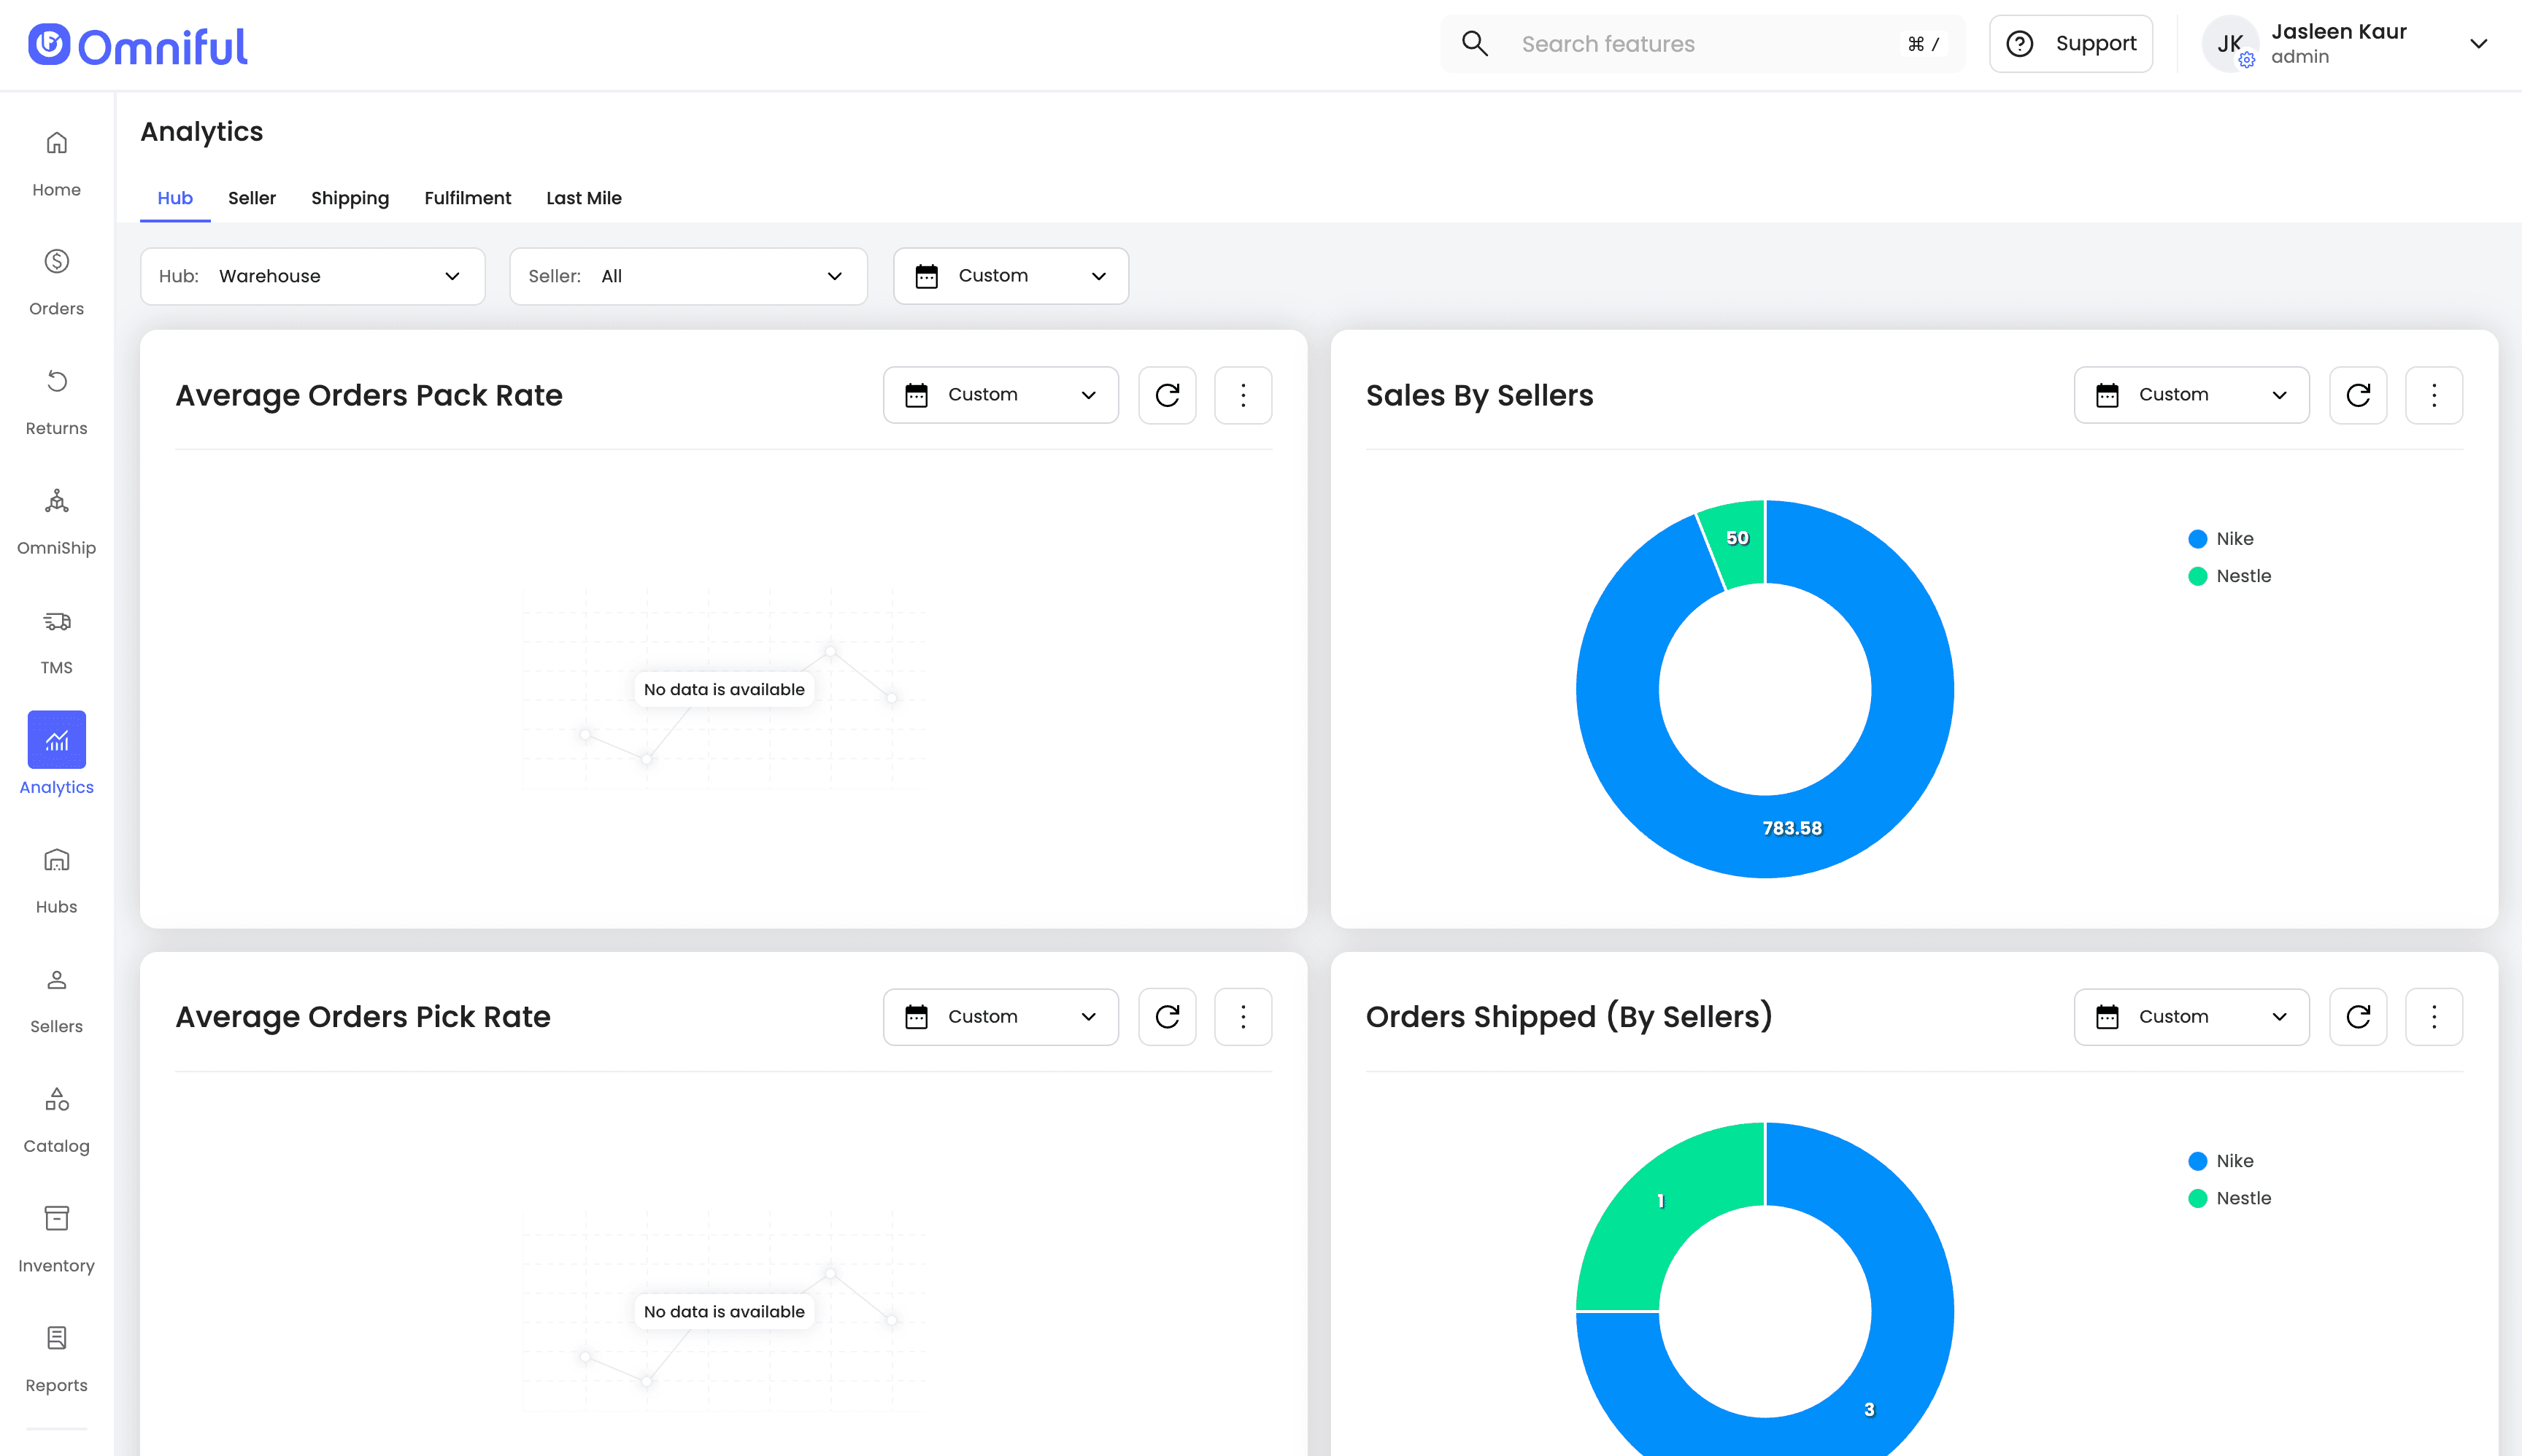
Task: Click the Analytics page heading
Action: pyautogui.click(x=201, y=132)
